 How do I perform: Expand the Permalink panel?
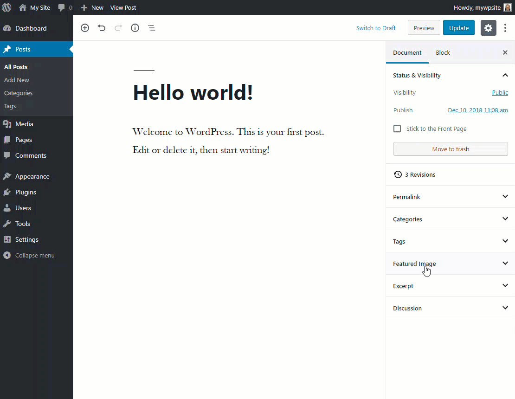(451, 197)
